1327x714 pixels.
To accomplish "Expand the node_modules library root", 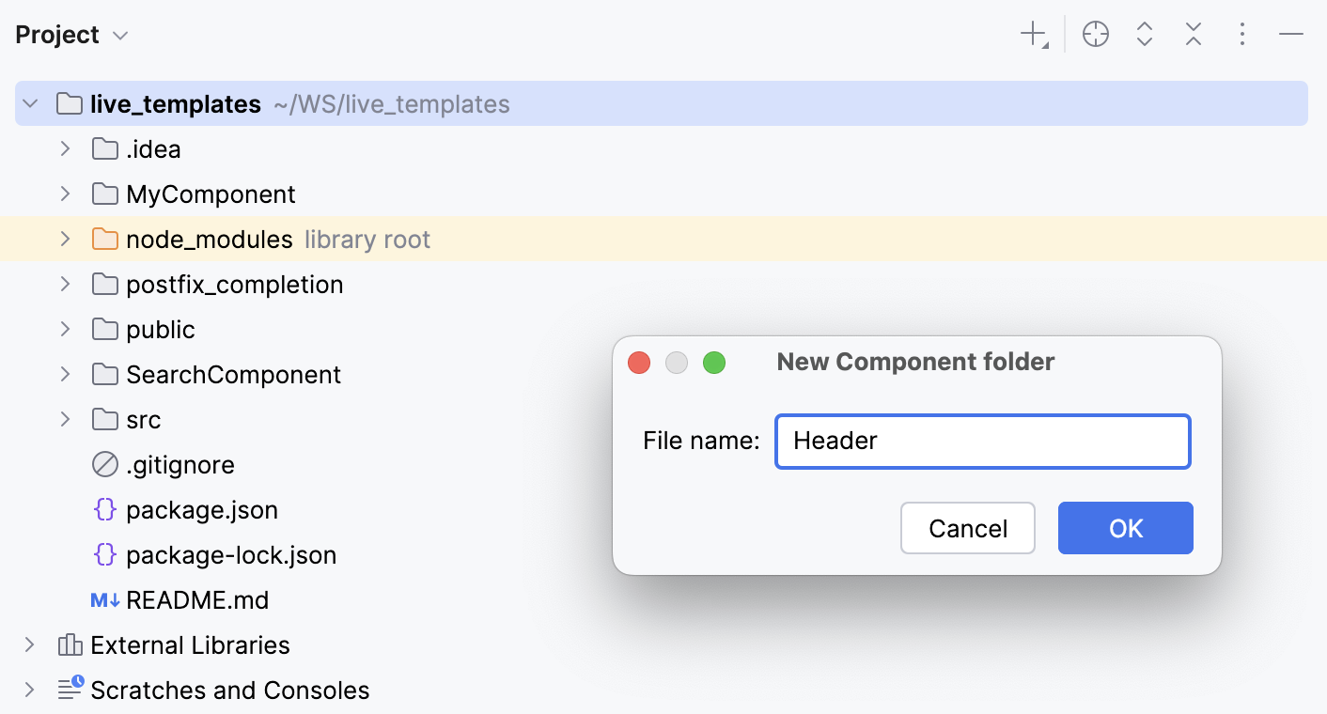I will pyautogui.click(x=64, y=239).
